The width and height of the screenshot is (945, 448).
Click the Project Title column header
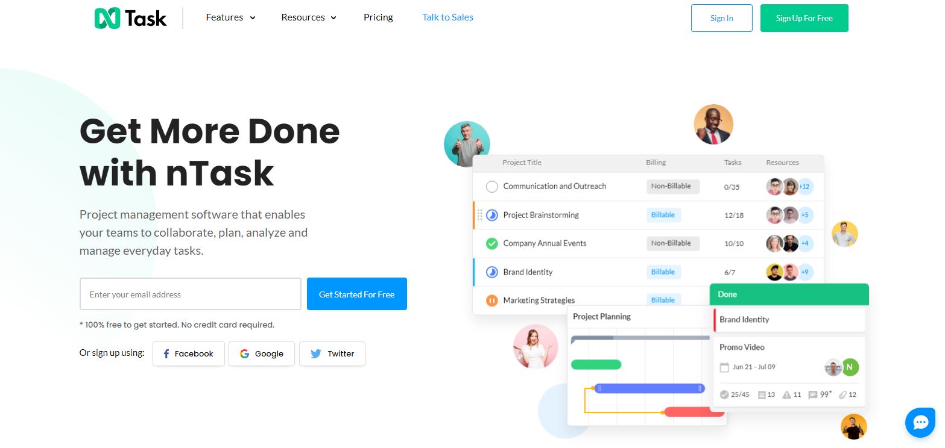pos(522,163)
